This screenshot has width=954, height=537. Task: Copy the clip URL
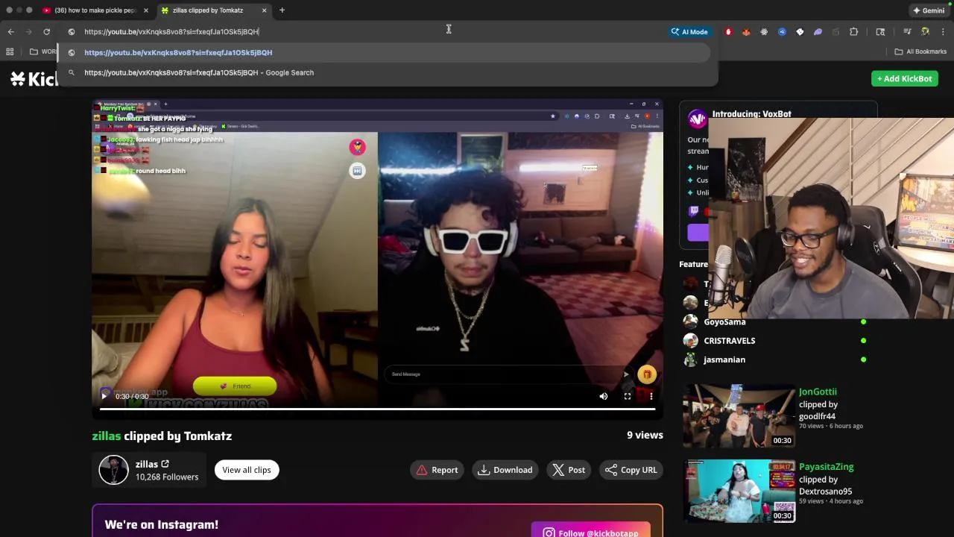631,470
